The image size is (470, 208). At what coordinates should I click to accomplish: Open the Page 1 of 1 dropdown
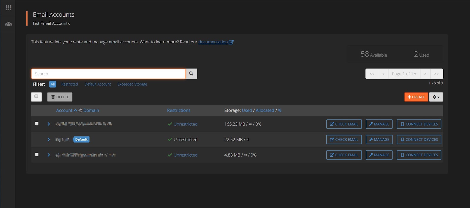click(404, 74)
